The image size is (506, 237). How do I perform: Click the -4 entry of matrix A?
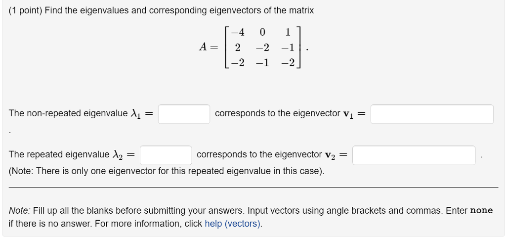(238, 32)
